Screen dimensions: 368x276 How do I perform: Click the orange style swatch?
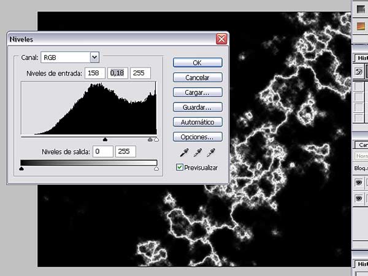361,26
